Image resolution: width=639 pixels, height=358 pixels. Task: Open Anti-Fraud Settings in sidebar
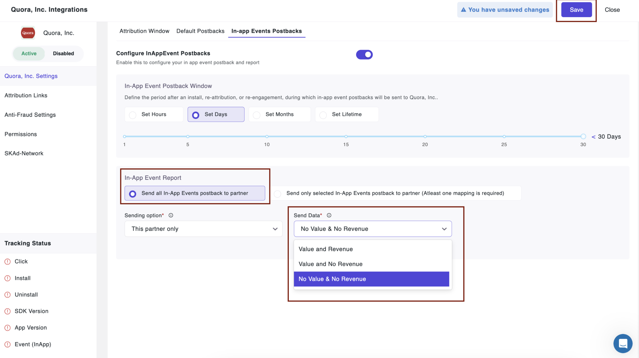point(48,115)
